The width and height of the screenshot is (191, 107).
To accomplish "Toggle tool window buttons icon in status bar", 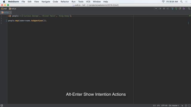I will [2, 106].
